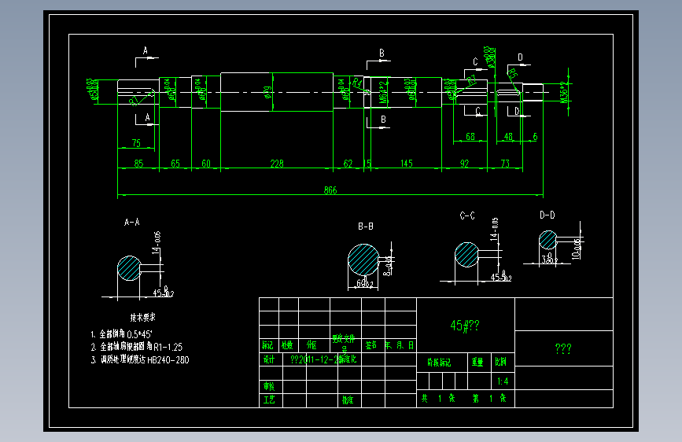Select the hatched circle of section A-A

(x=129, y=268)
